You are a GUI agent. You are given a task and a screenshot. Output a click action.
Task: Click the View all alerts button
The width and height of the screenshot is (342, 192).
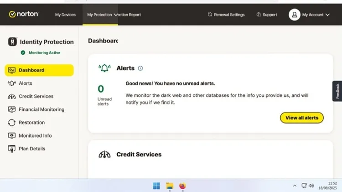(x=302, y=118)
